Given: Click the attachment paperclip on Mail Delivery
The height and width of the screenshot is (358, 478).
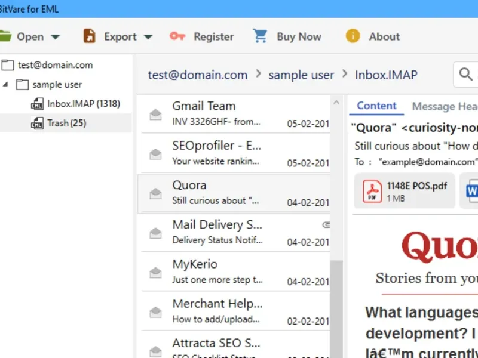Looking at the screenshot, I should (326, 225).
